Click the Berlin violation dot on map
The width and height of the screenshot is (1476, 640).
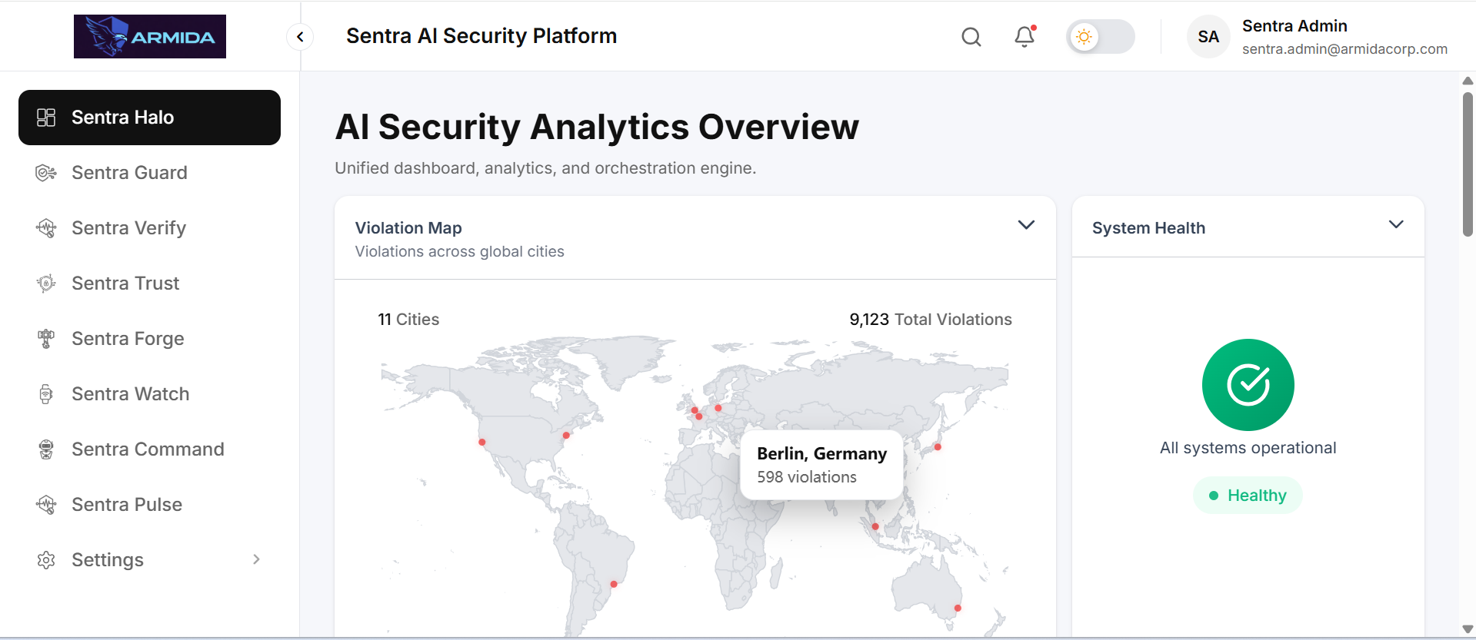pyautogui.click(x=718, y=408)
